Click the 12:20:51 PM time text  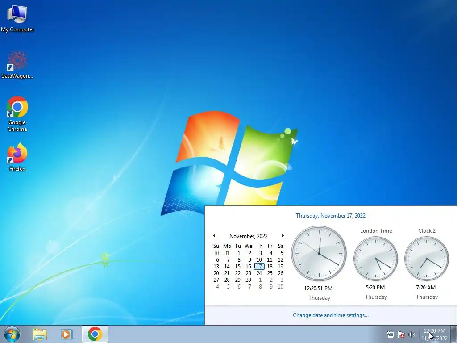coord(318,289)
